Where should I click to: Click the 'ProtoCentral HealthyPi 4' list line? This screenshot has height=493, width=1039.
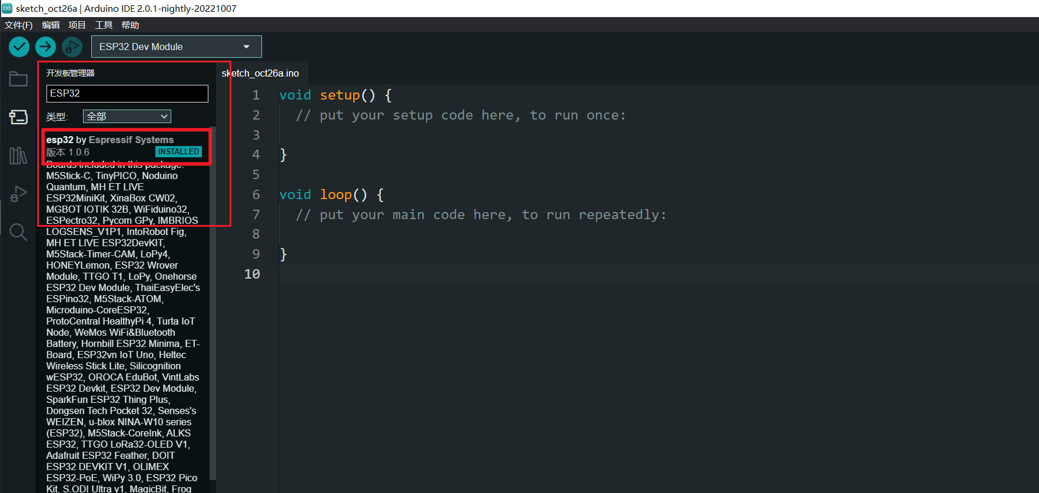point(120,321)
